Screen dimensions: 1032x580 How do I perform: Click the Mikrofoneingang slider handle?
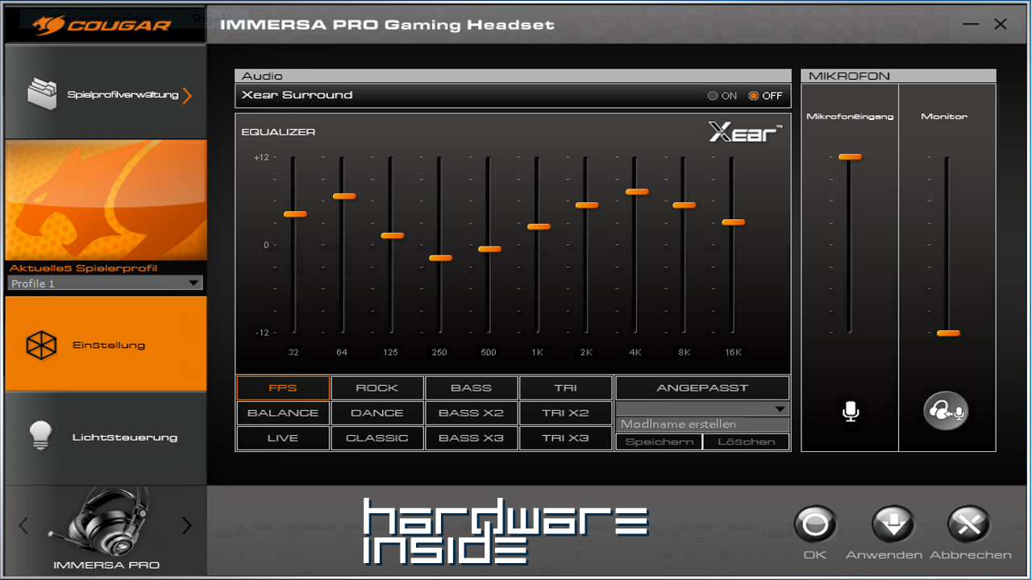click(850, 157)
